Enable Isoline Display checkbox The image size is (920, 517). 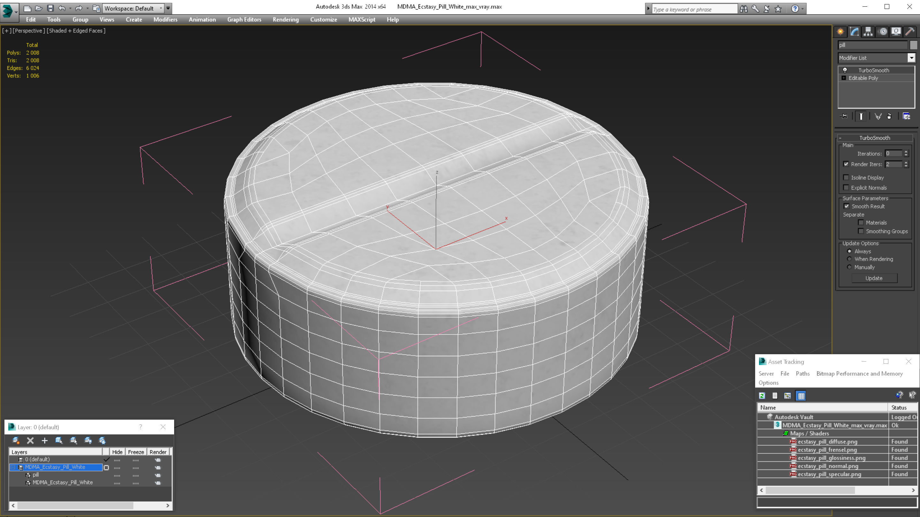click(x=846, y=177)
